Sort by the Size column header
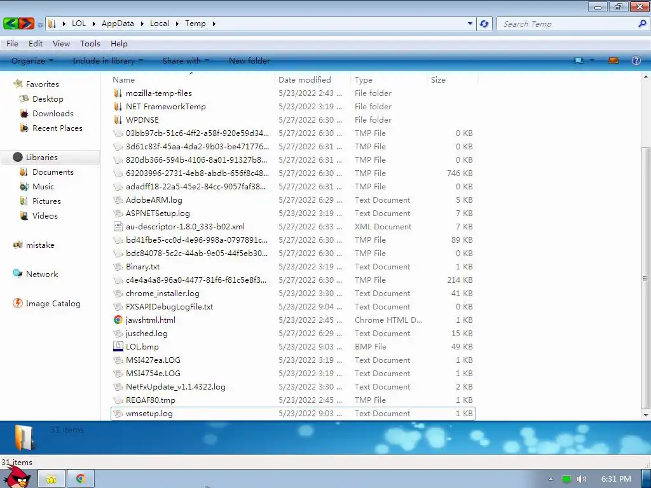This screenshot has height=488, width=651. pos(452,79)
